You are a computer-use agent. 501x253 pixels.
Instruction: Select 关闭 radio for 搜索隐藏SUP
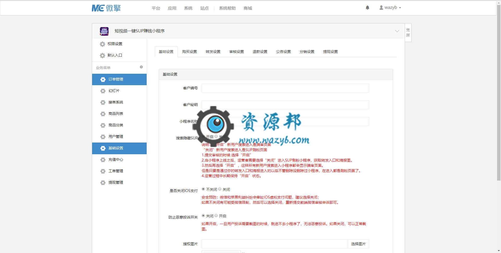tap(216, 136)
